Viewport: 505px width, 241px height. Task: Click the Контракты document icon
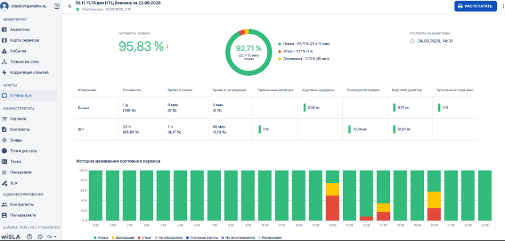pos(4,130)
